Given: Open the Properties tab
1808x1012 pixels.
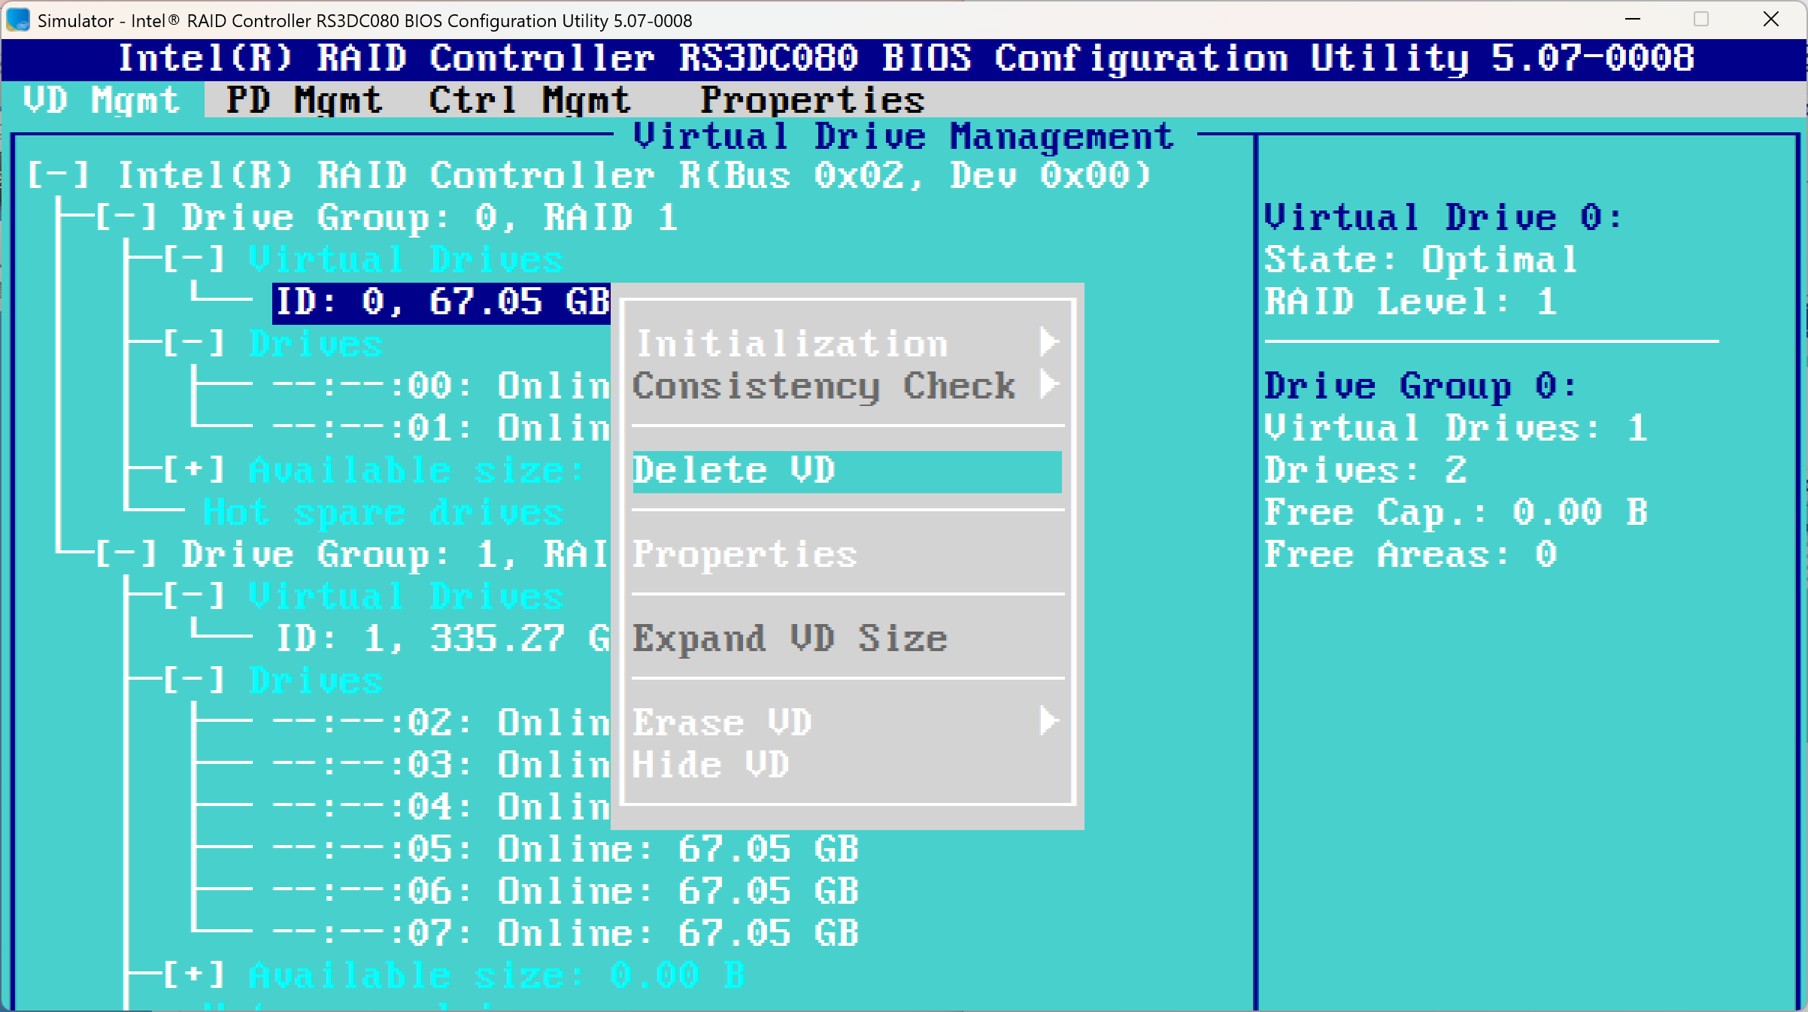Looking at the screenshot, I should pyautogui.click(x=811, y=100).
